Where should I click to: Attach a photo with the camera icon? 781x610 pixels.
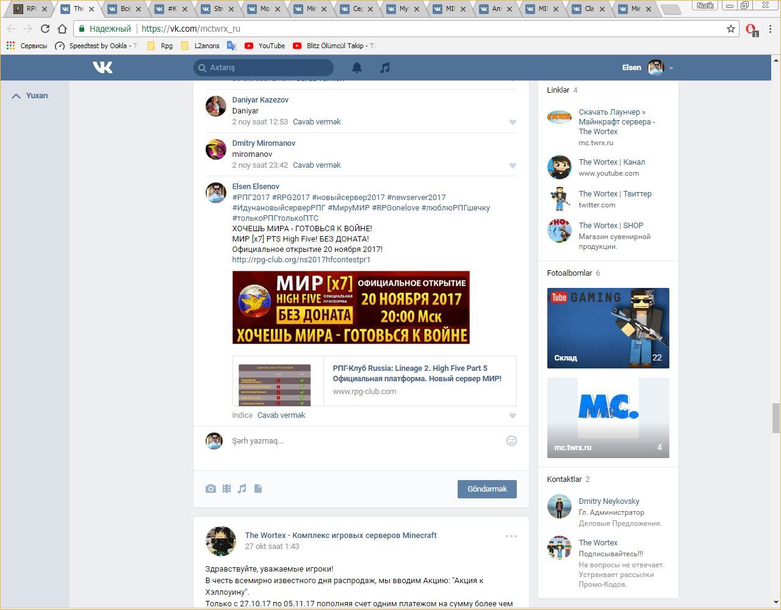click(x=211, y=489)
